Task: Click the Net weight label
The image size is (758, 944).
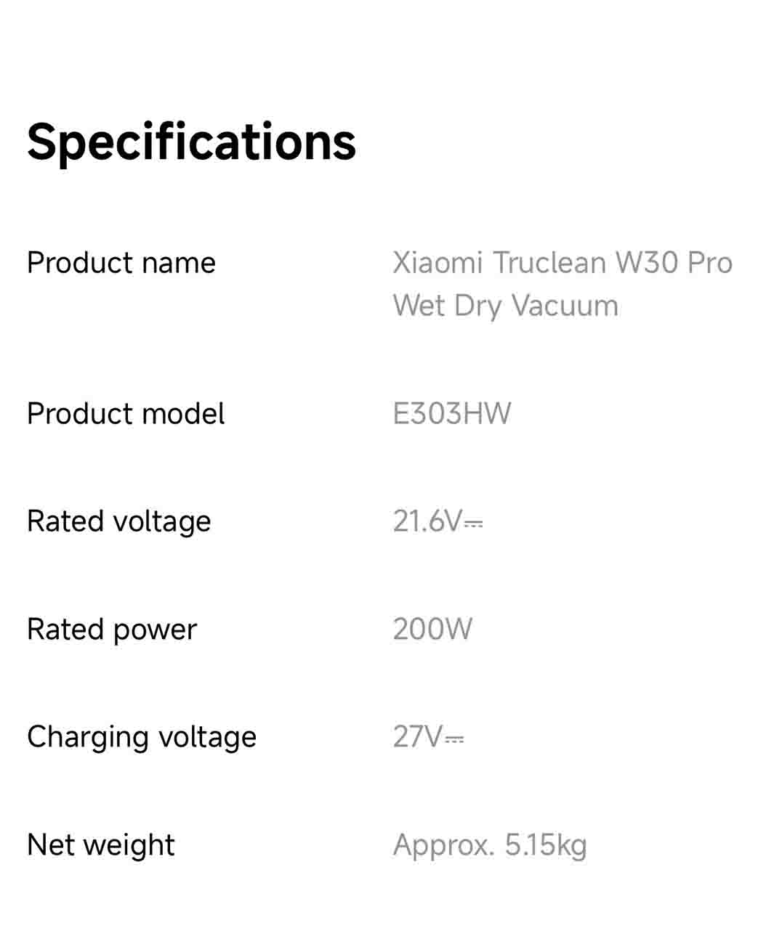Action: (x=101, y=845)
